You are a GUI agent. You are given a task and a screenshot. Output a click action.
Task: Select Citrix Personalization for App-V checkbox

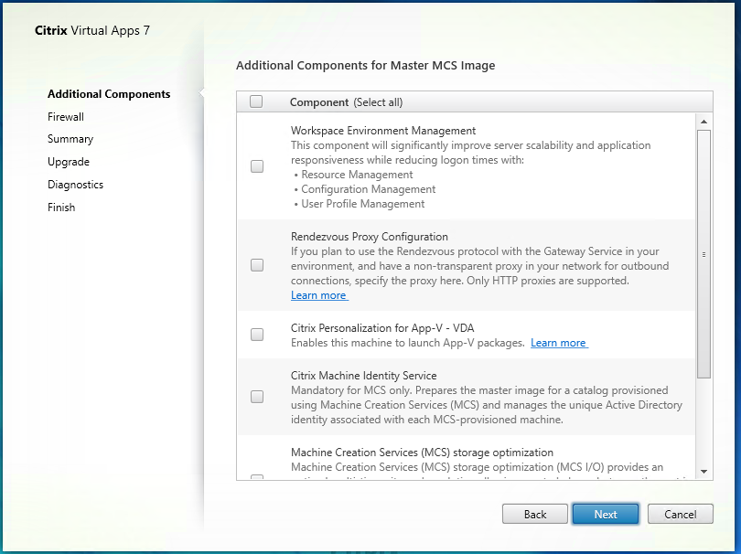tap(257, 335)
